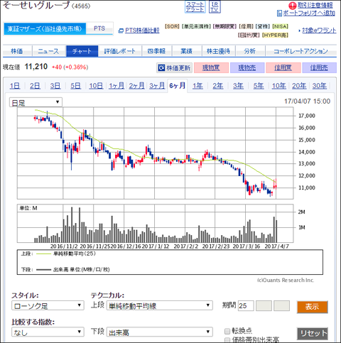Open the 株価 tab
341x343 pixels.
17,51
